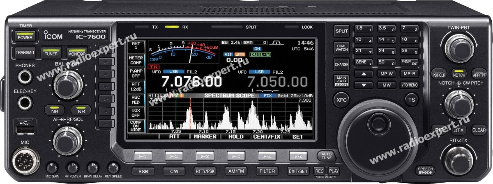Open the METER COMP setting on screen
493x184 pixels.
(136, 60)
